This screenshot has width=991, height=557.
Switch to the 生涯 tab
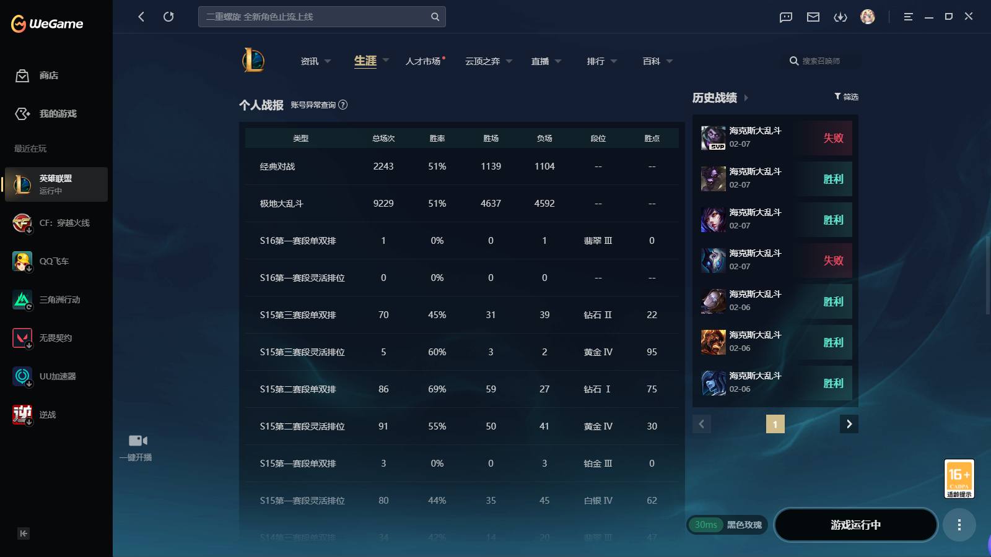click(365, 61)
